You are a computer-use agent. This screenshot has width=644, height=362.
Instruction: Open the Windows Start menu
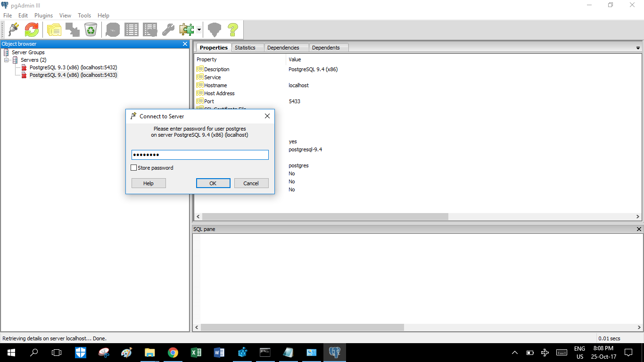(x=11, y=352)
